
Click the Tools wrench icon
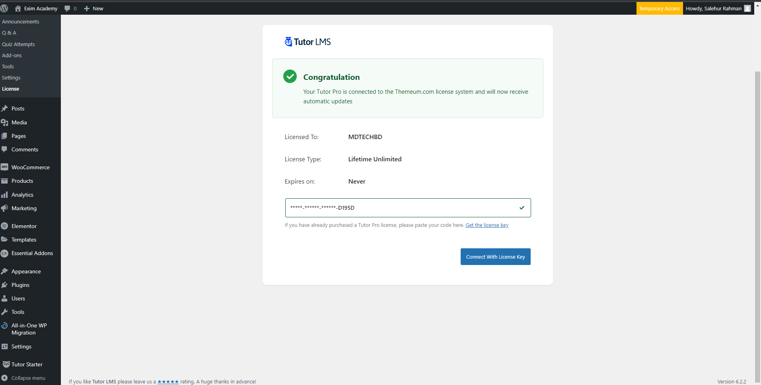(x=5, y=312)
